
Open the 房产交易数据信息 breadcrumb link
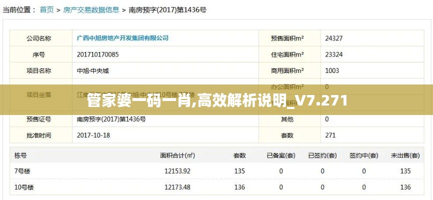click(x=91, y=10)
